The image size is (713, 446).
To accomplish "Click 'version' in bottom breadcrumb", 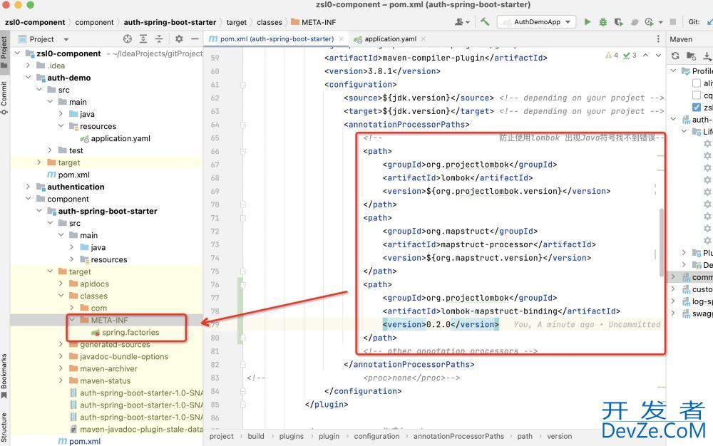I will [x=559, y=436].
